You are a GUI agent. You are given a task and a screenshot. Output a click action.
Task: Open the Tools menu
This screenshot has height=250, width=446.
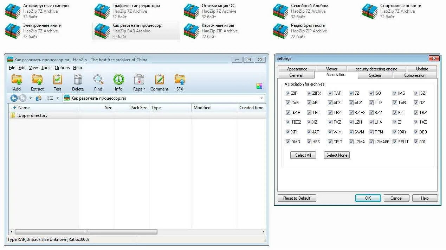[46, 68]
